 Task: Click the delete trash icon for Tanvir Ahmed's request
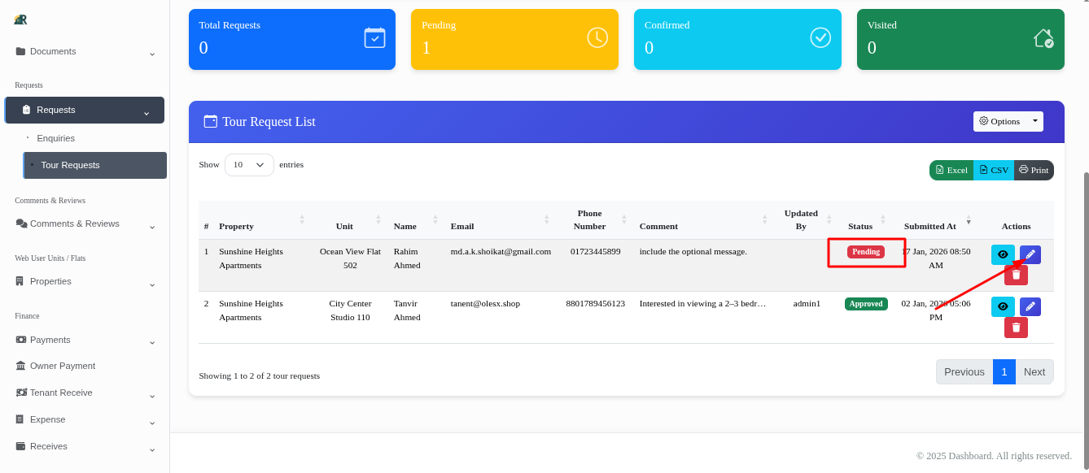(1016, 327)
